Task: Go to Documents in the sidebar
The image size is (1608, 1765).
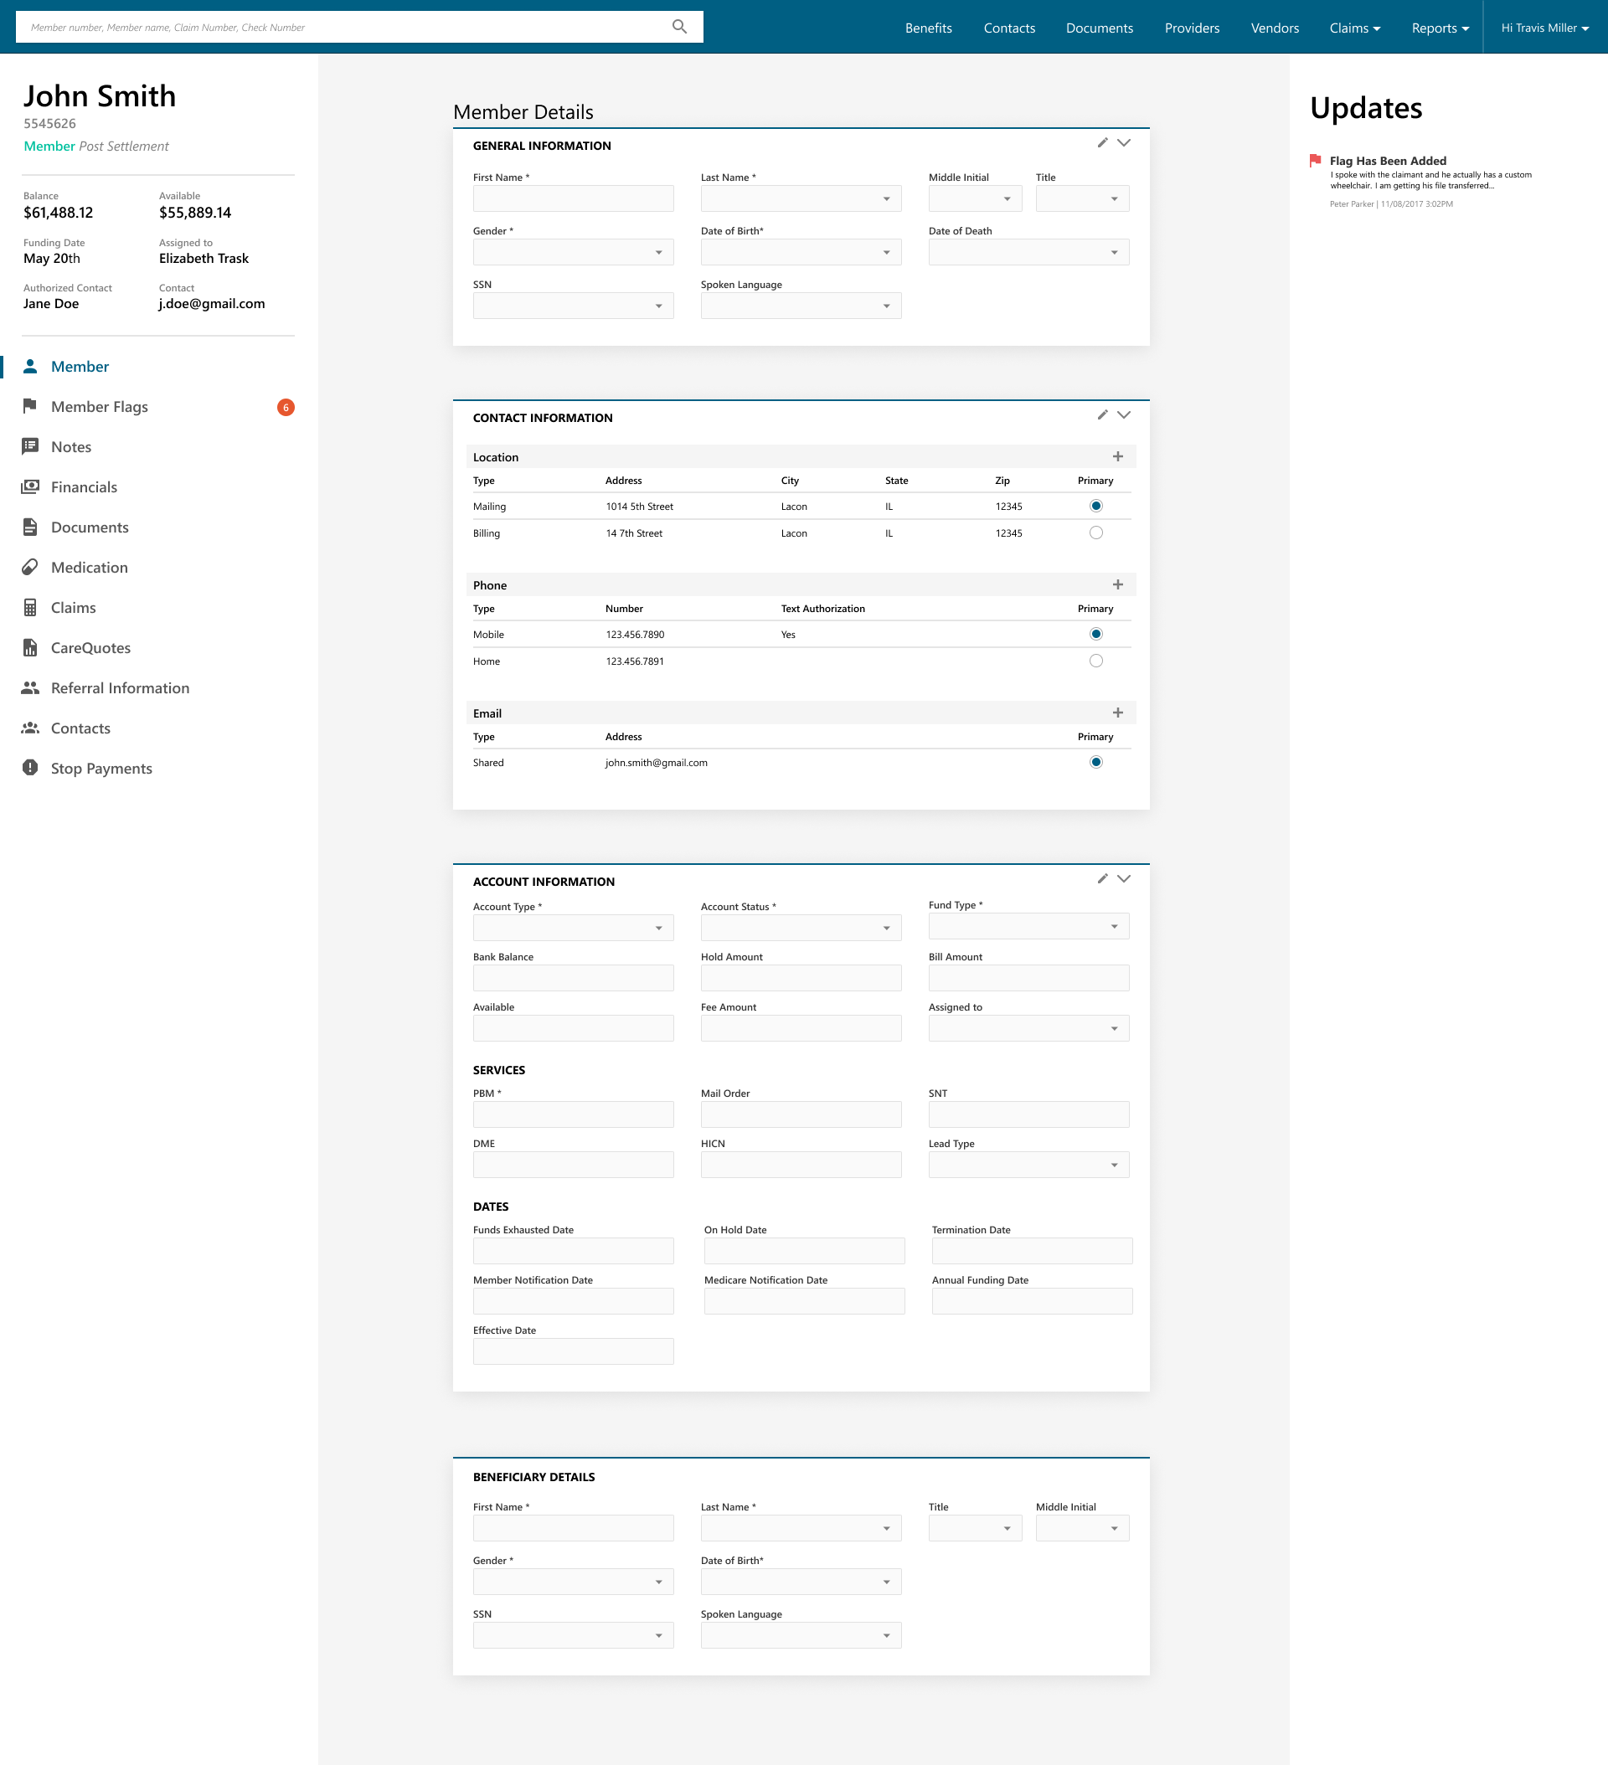Action: coord(90,527)
